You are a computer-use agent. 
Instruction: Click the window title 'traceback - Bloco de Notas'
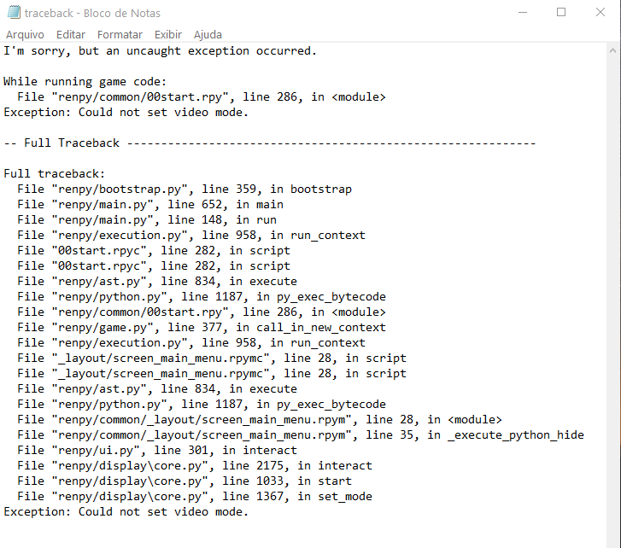point(92,13)
